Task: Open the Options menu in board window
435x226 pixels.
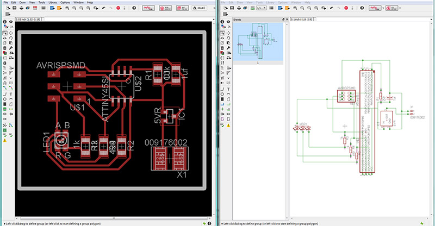Action: tap(65, 2)
